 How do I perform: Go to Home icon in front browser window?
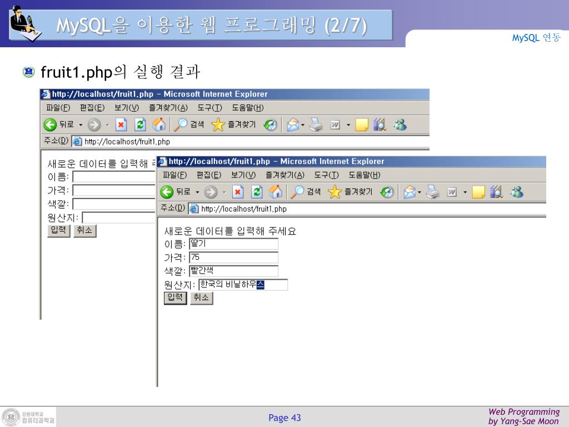click(276, 191)
